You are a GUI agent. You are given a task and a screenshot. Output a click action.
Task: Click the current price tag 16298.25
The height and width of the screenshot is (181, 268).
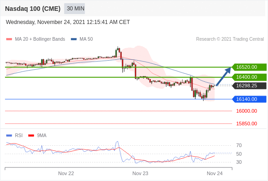(x=249, y=86)
